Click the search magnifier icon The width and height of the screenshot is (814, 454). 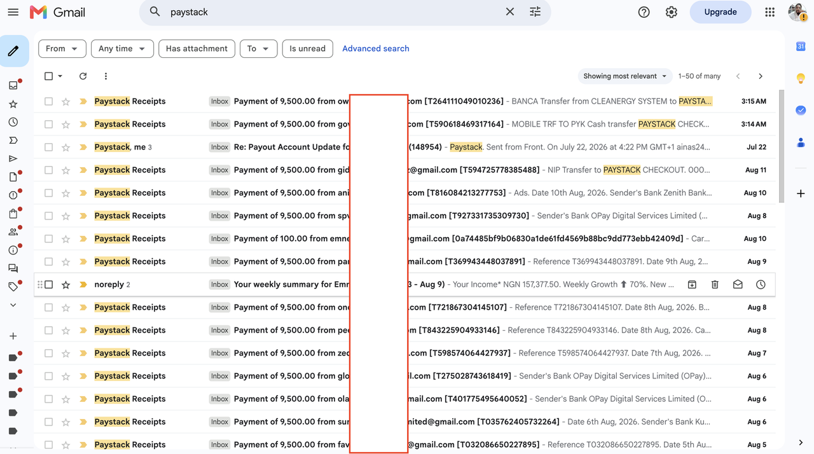[155, 11]
